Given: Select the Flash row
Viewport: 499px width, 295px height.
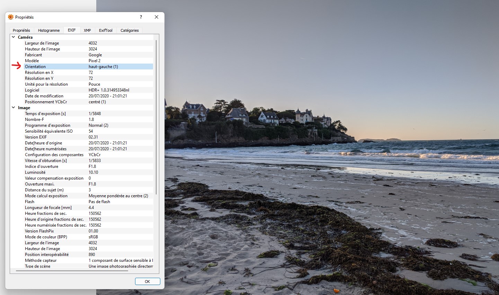Looking at the screenshot, I should click(88, 202).
